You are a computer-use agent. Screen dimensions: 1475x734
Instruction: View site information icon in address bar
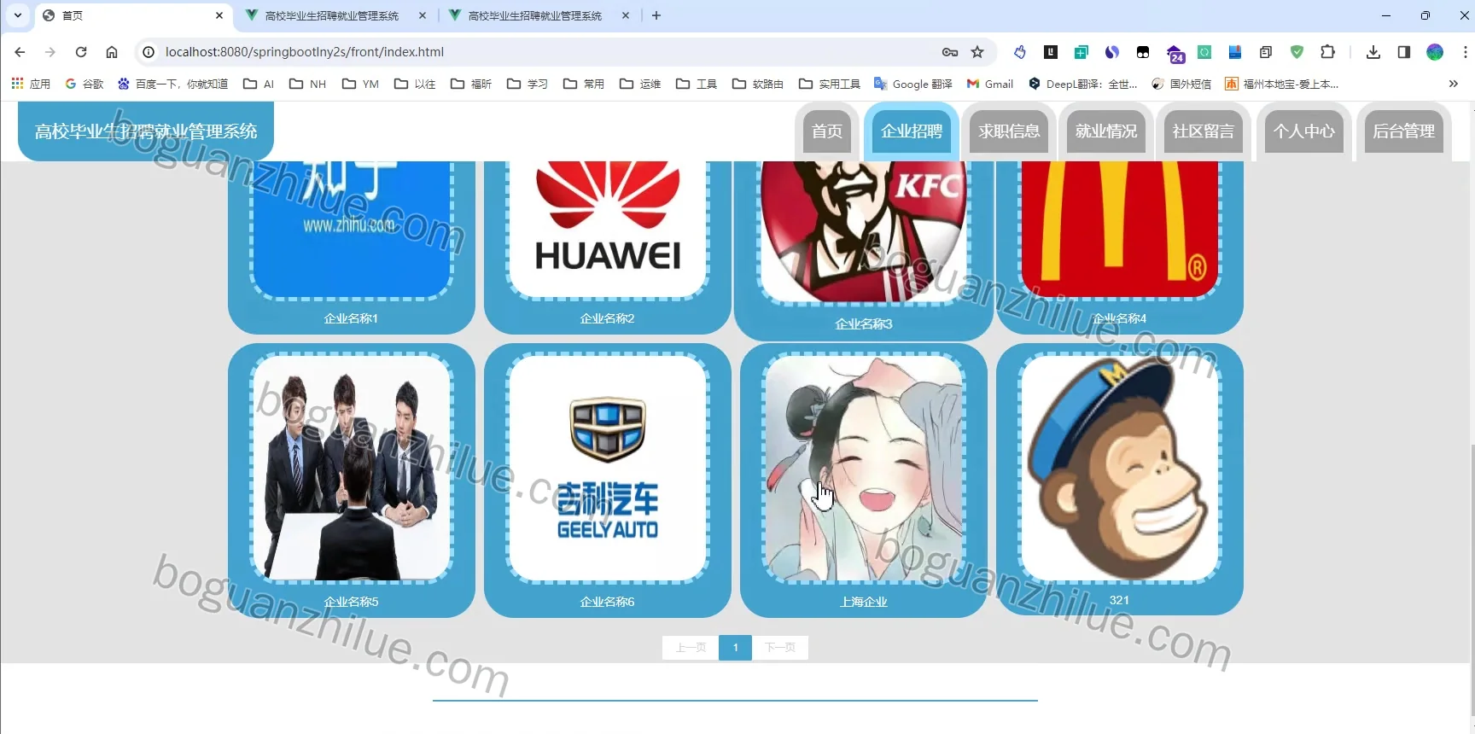[x=149, y=52]
